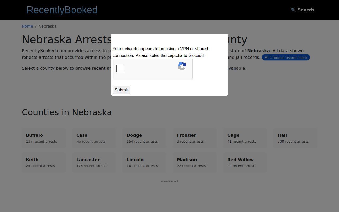Open Madison county arrests
Image resolution: width=339 pixels, height=212 pixels.
coord(195,162)
